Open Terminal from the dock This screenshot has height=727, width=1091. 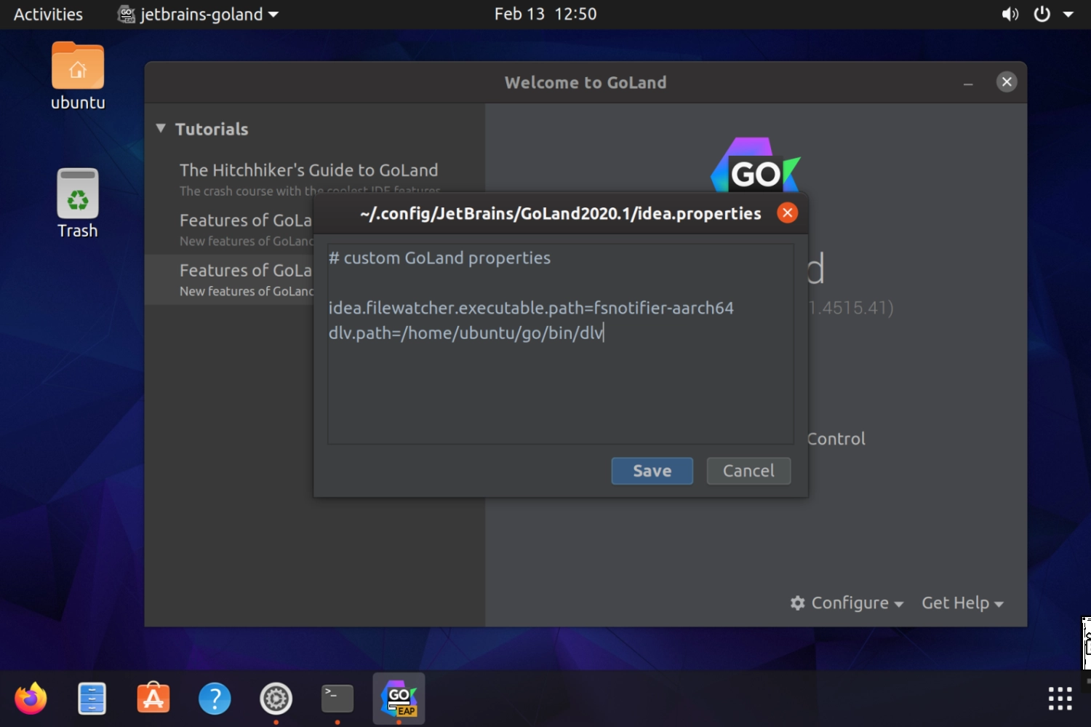pos(337,699)
